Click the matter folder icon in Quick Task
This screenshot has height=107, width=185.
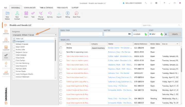click(x=129, y=34)
